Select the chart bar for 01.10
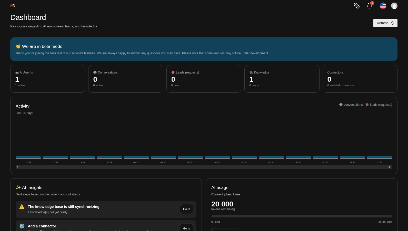The image size is (408, 231). click(136, 158)
